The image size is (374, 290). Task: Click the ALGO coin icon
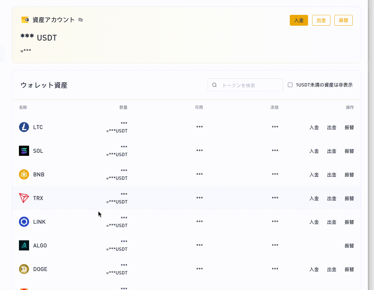(x=24, y=245)
